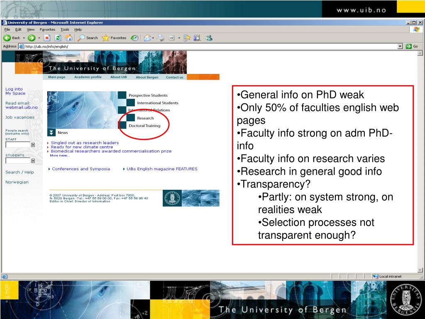Switch to the Norwegian link

click(17, 182)
